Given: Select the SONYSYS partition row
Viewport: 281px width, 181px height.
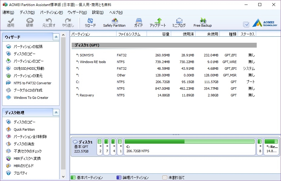Looking at the screenshot, I should point(164,55).
